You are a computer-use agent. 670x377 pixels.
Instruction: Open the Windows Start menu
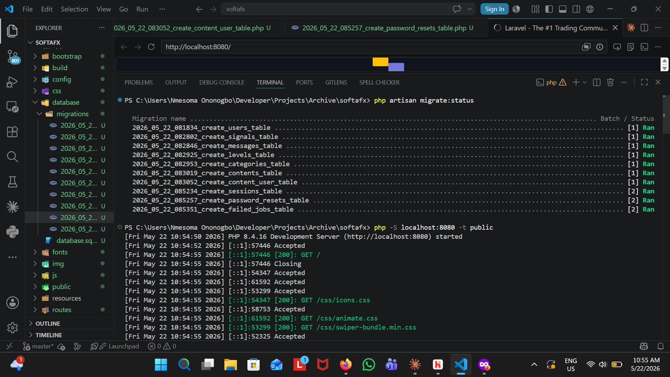point(160,364)
